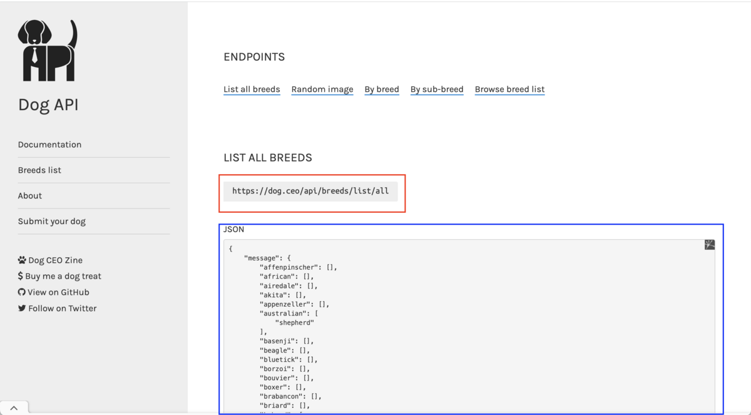Open the Documentation sidebar item

(49, 145)
